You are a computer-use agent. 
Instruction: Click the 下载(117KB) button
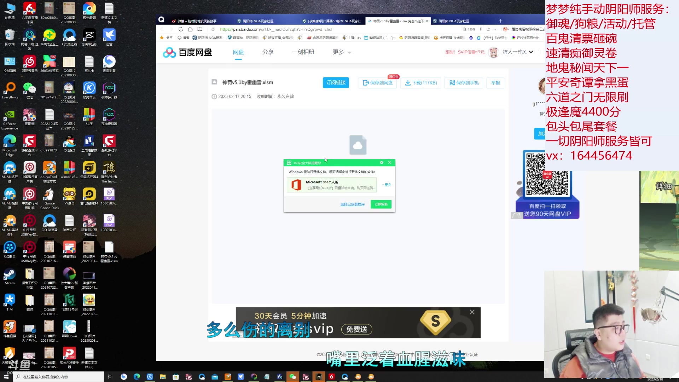point(421,83)
